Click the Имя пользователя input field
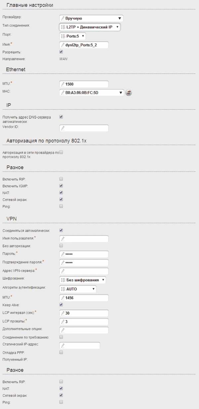199x409 pixels. [x=84, y=238]
